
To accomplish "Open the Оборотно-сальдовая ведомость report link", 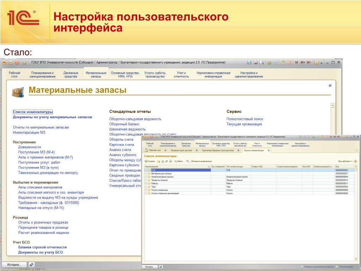I will coord(135,119).
